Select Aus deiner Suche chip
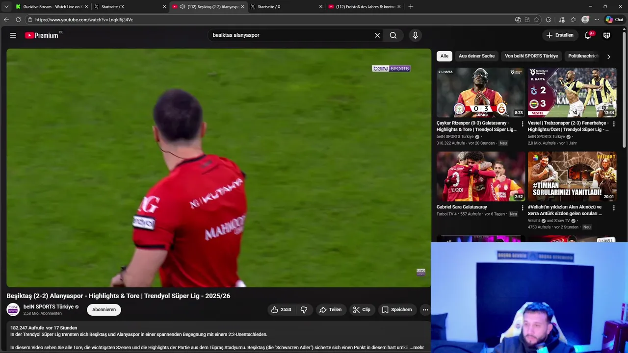The image size is (628, 353). [476, 56]
